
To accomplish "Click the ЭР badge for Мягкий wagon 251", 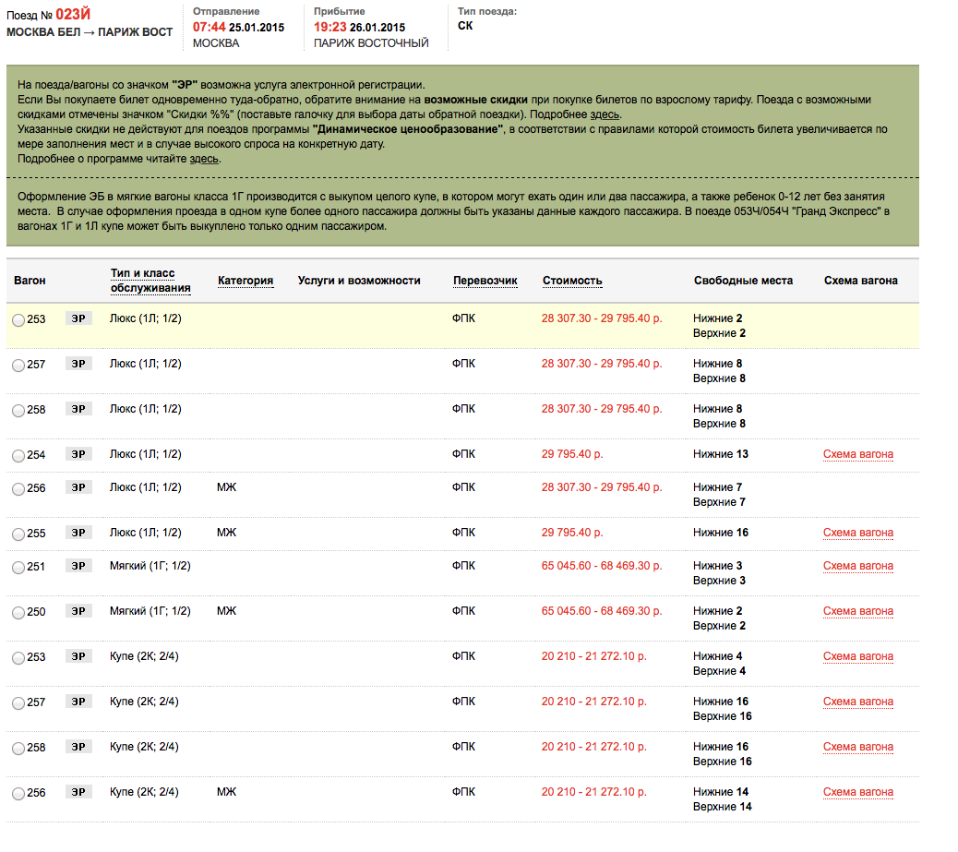I will coord(78,566).
